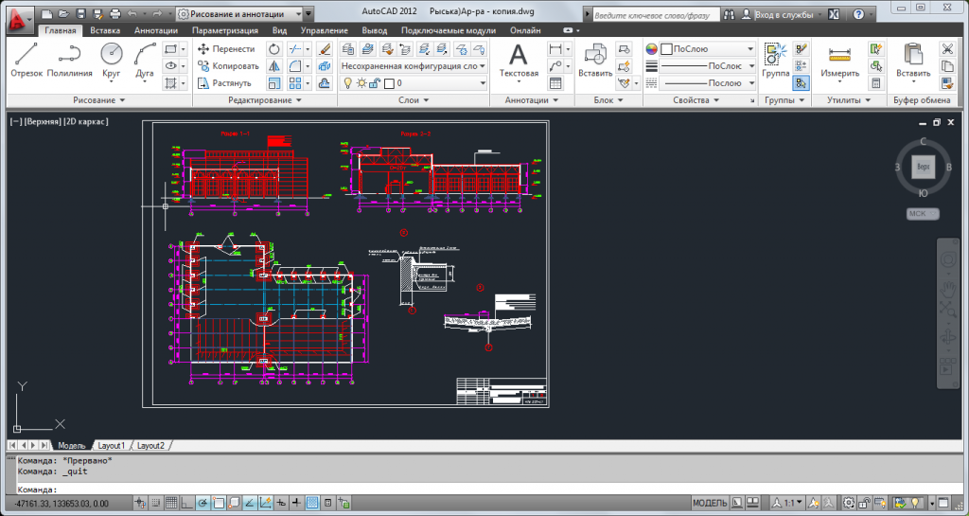Screen dimensions: 969x516
Task: Open the layer state Несохраненная конфигурация dropdown
Action: tap(414, 65)
